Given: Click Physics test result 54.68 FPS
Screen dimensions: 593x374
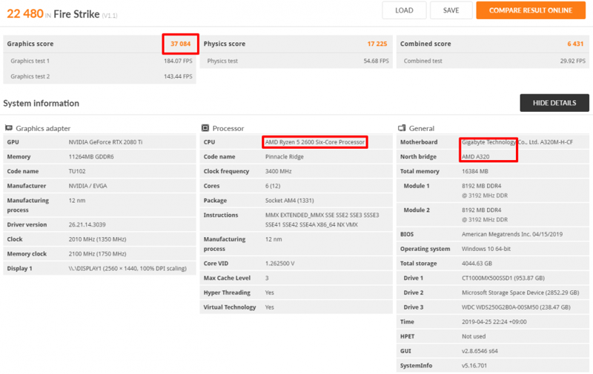Looking at the screenshot, I should (376, 61).
